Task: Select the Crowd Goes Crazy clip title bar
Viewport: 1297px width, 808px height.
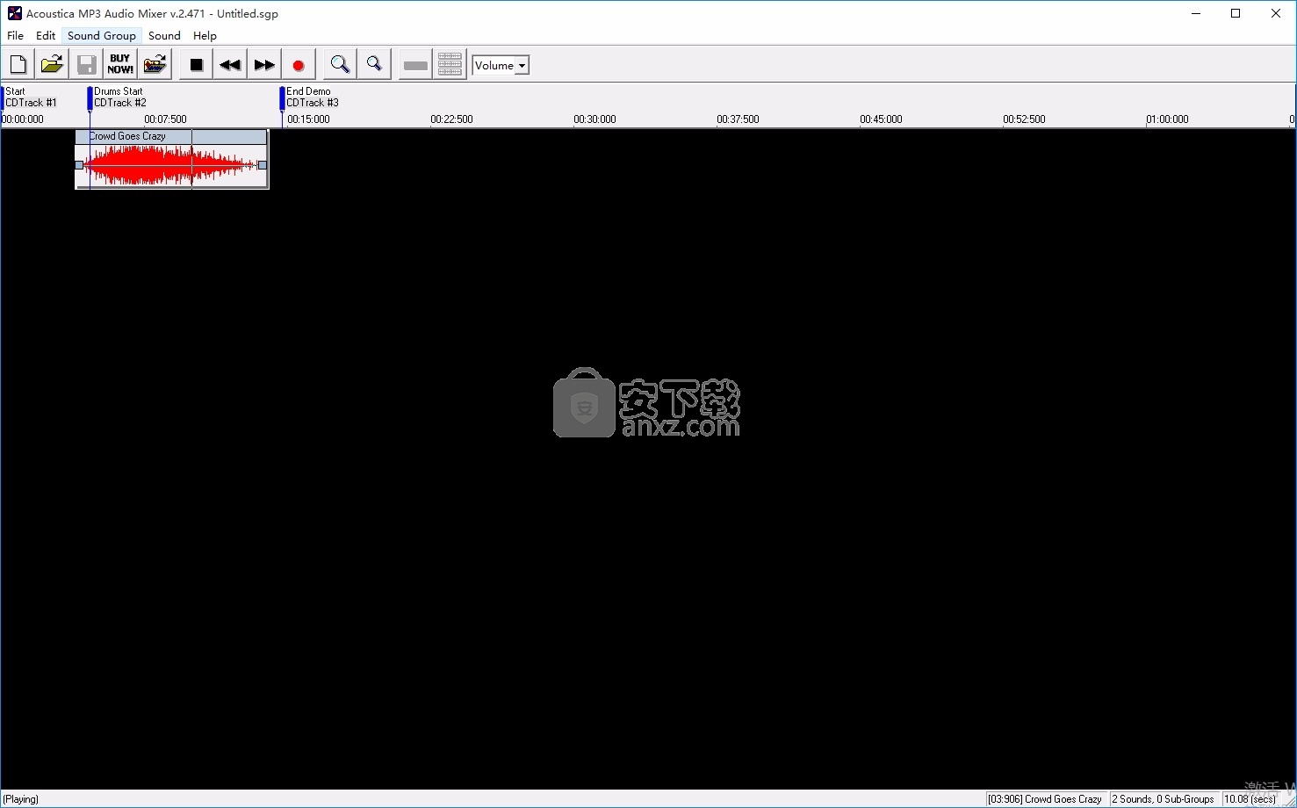Action: (x=171, y=136)
